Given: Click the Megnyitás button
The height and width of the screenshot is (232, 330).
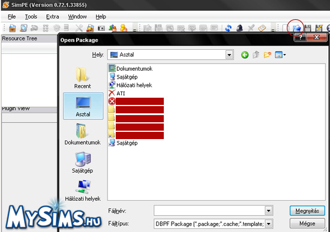Looking at the screenshot, I should [307, 211].
